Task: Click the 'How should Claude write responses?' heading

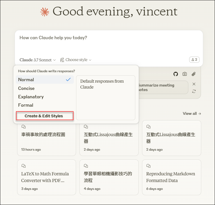Action: (47, 71)
